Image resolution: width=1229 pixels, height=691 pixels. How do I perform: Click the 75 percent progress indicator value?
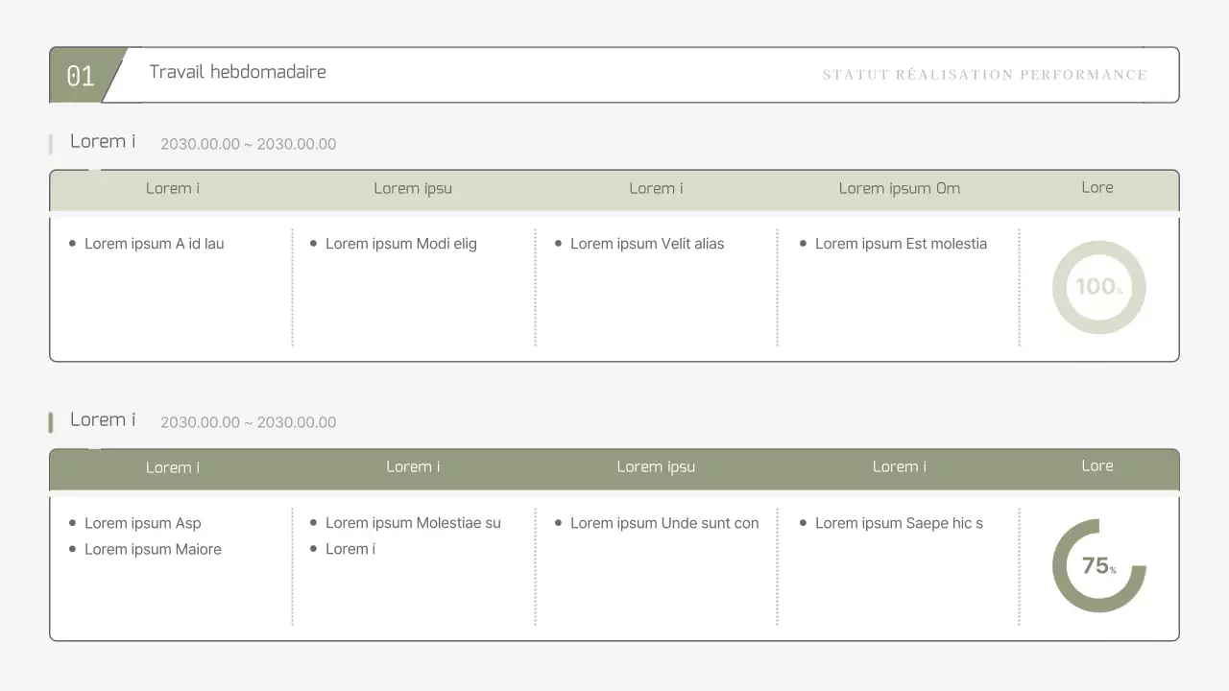[x=1096, y=566]
